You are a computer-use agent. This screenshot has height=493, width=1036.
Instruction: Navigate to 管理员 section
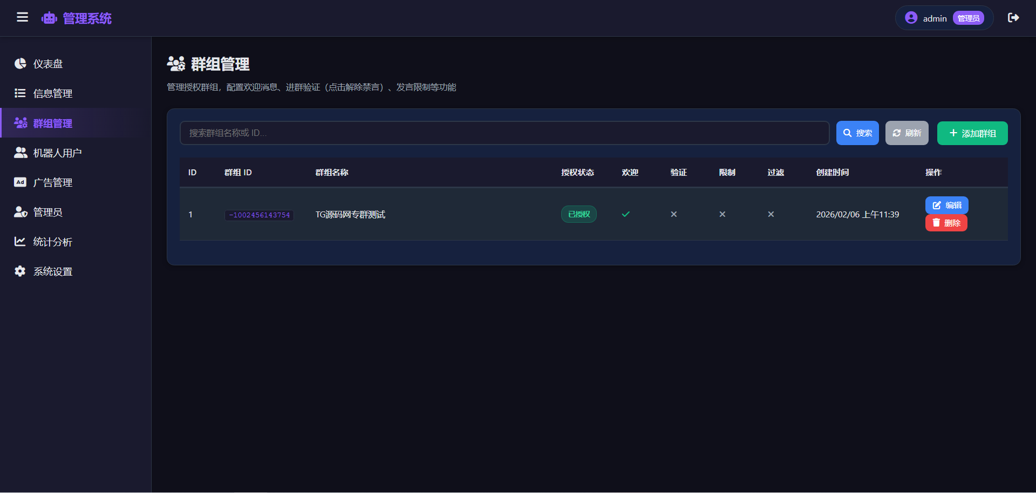click(x=47, y=212)
